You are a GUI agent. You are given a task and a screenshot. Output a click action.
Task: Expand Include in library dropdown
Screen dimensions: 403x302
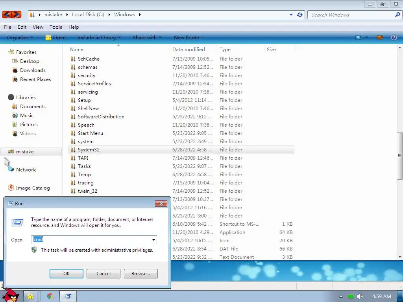click(99, 37)
